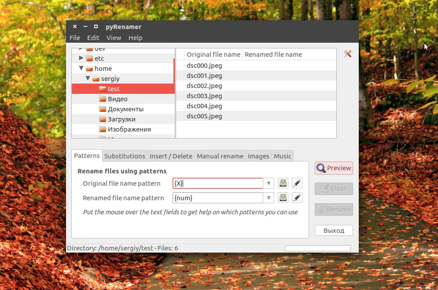Switch to the Patterns tab

(87, 156)
